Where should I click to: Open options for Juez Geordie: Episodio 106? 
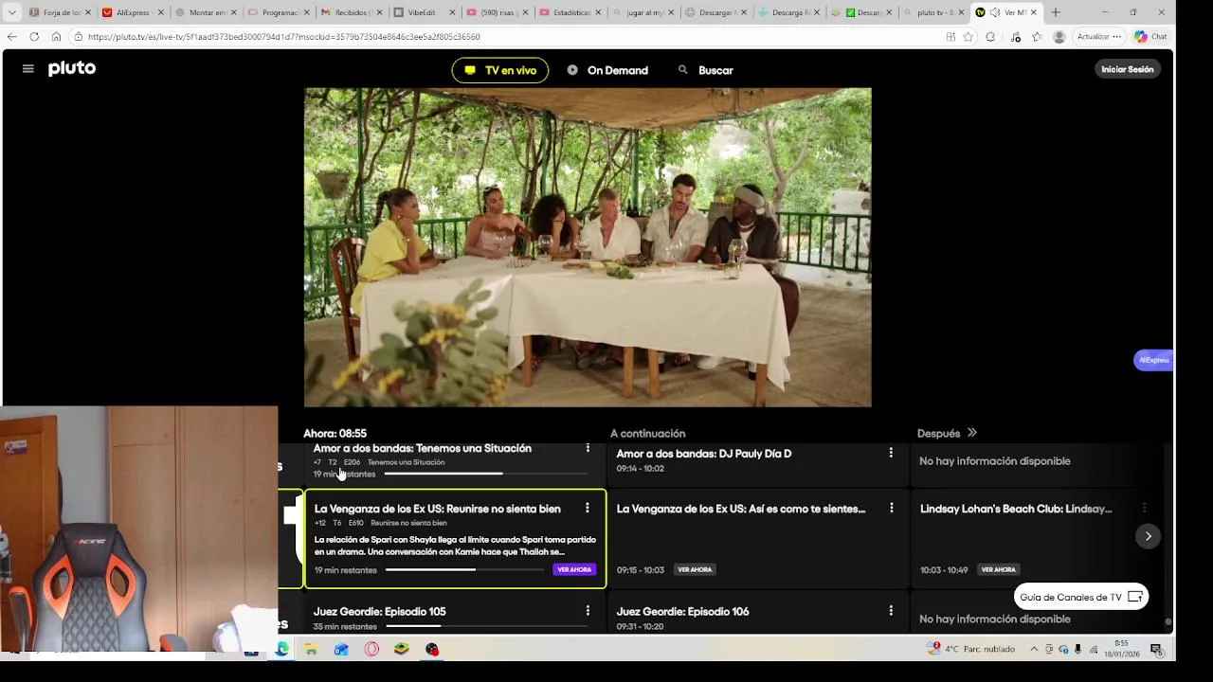coord(891,611)
